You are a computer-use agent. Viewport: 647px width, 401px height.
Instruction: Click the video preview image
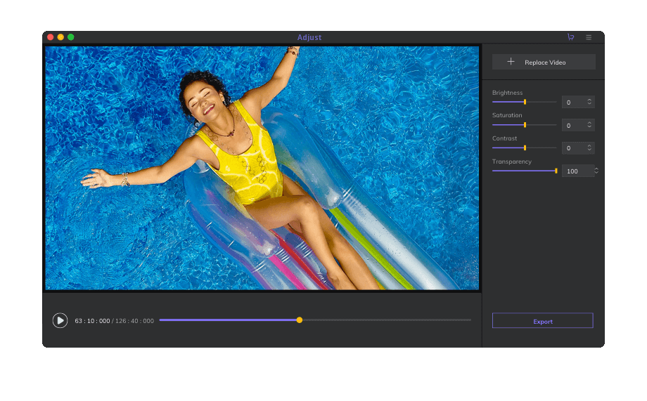coord(262,169)
